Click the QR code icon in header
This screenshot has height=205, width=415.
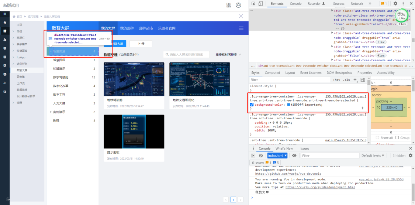click(229, 5)
